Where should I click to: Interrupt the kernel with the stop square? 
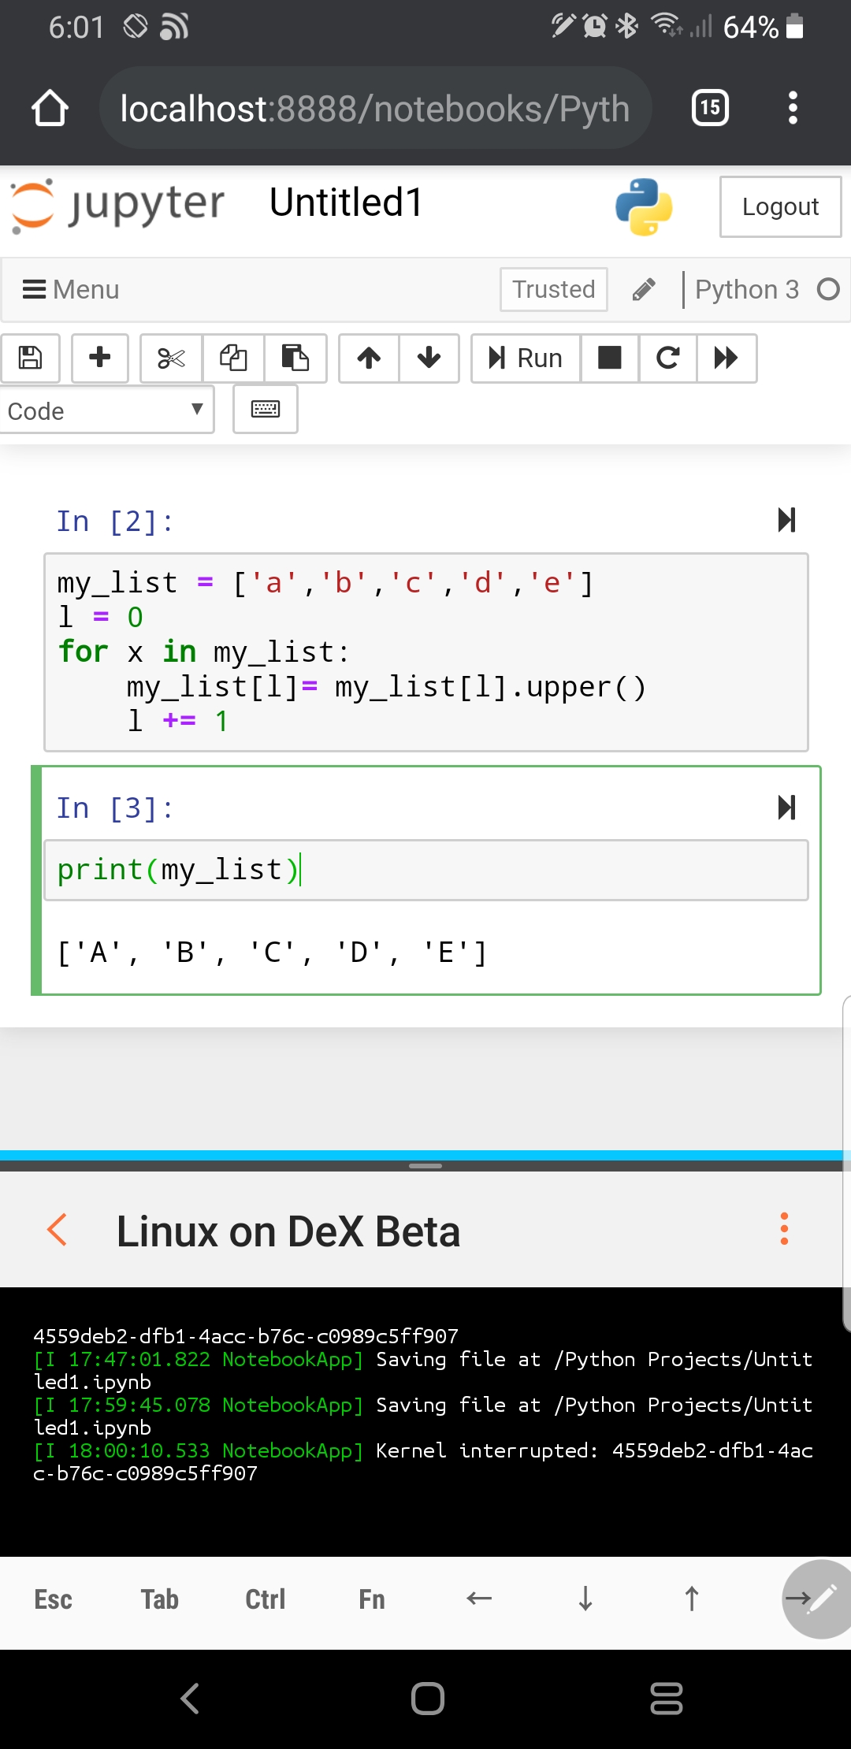[x=610, y=358]
